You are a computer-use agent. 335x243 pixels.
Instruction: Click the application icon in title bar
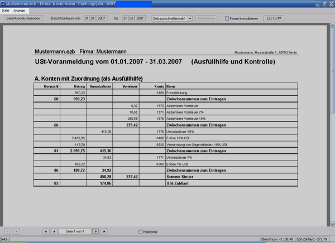click(x=3, y=4)
